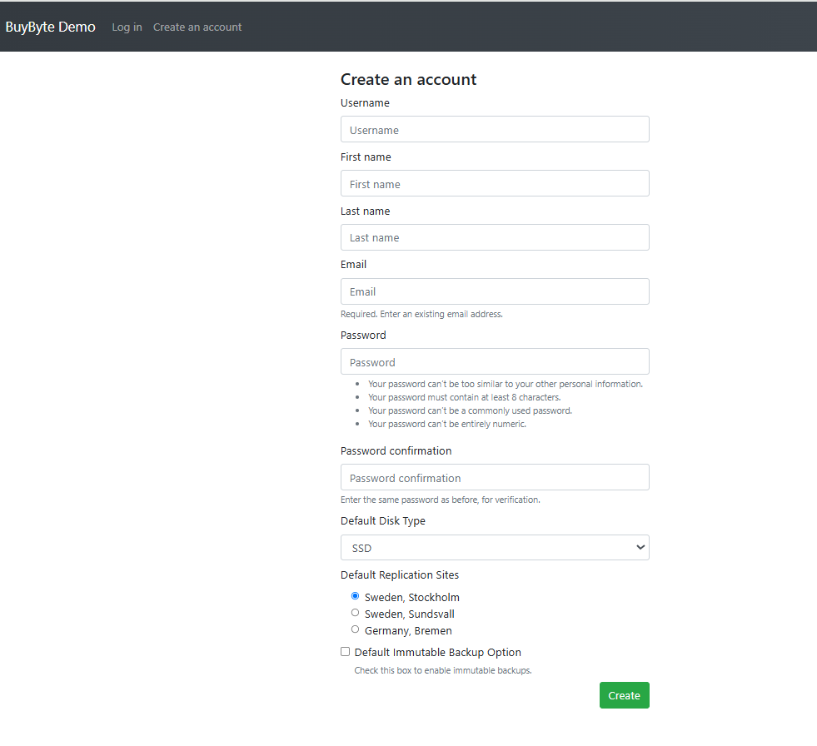Click into the First name field

point(495,183)
